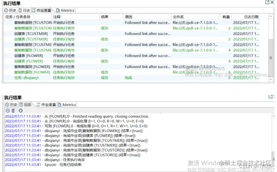The image size is (277, 172).
Task: Select black row 创建表 [FLOWER] 开始执行任务
Action: point(136,56)
